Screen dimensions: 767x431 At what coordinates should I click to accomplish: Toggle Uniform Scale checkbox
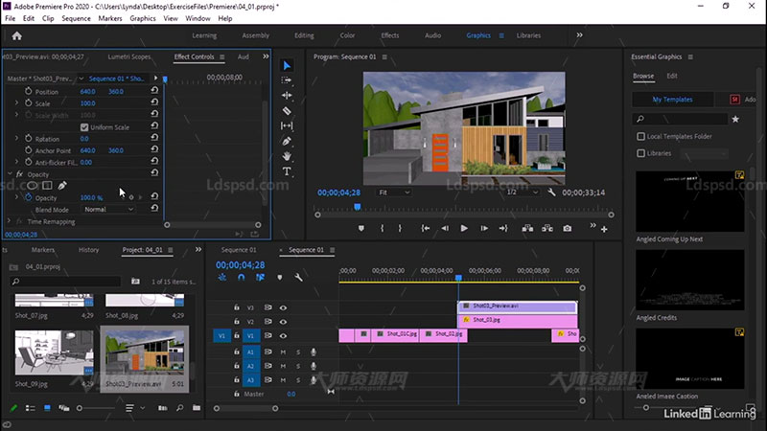coord(84,126)
